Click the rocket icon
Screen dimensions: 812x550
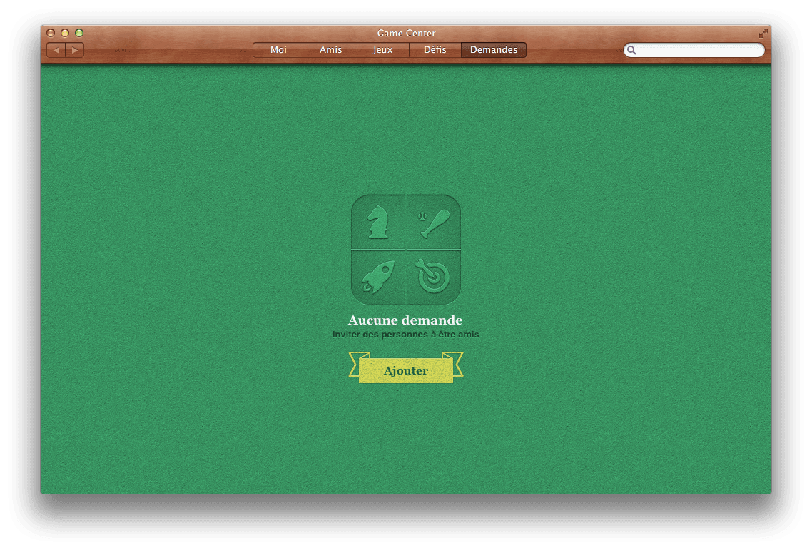[378, 277]
